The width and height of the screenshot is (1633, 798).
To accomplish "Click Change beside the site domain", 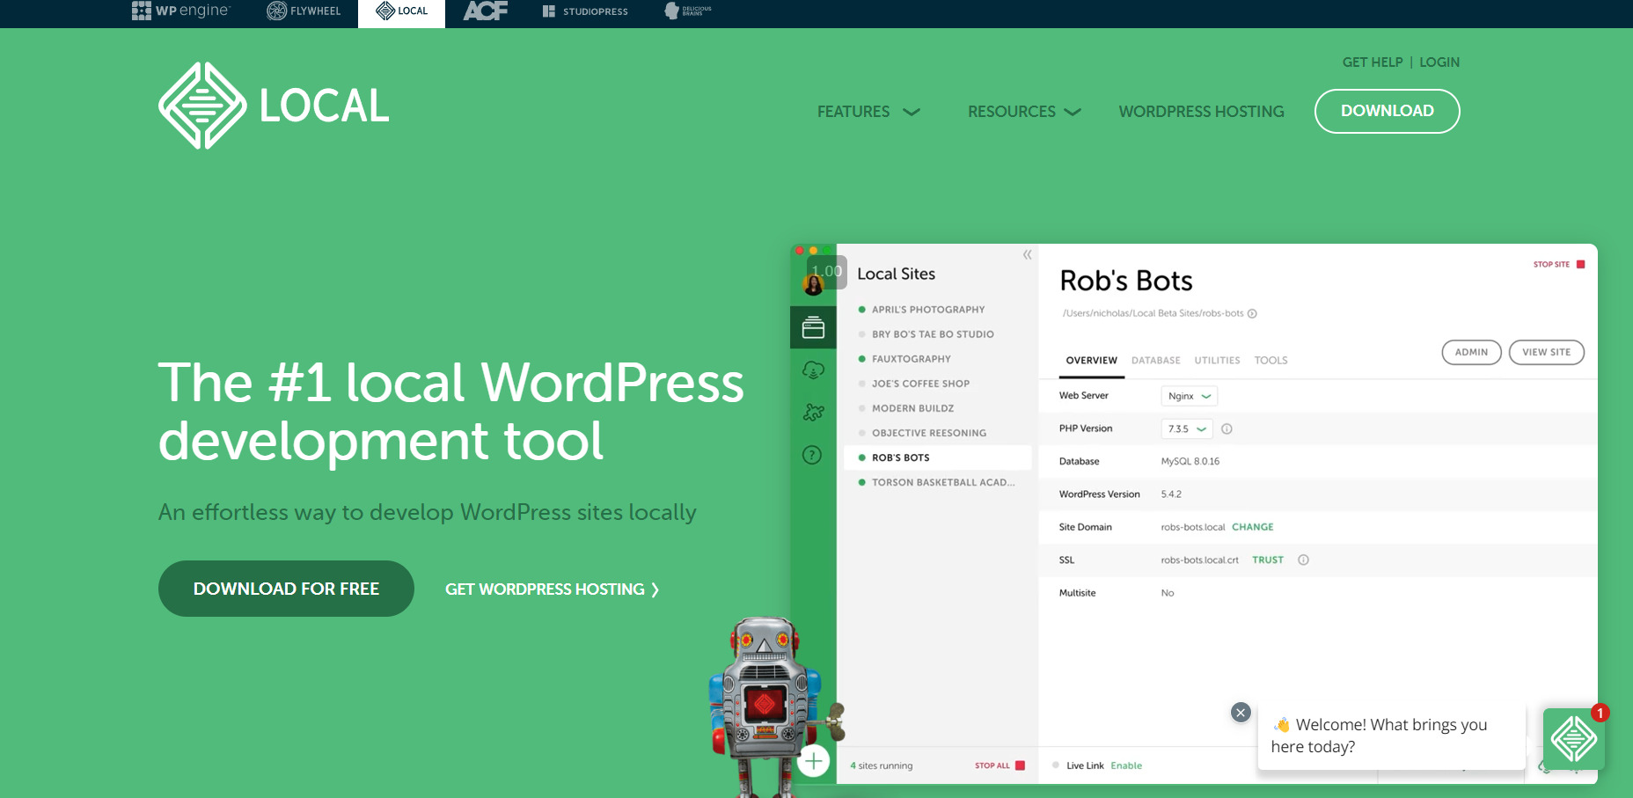I will pyautogui.click(x=1252, y=527).
